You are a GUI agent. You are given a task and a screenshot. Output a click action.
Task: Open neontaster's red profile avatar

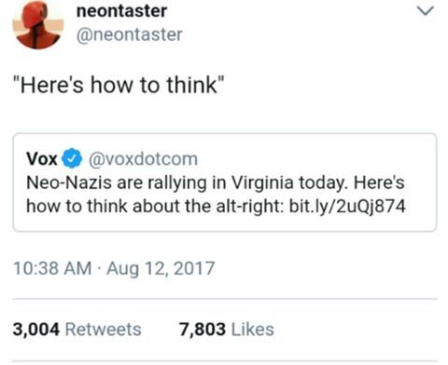38,25
